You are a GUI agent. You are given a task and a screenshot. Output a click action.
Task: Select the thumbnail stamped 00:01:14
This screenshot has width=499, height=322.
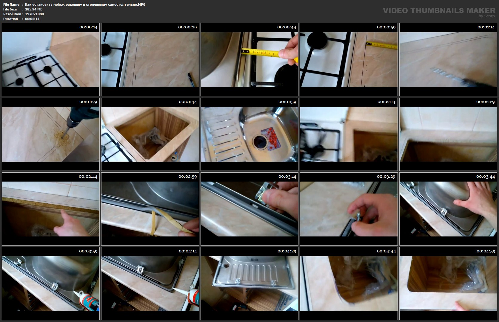(x=448, y=60)
